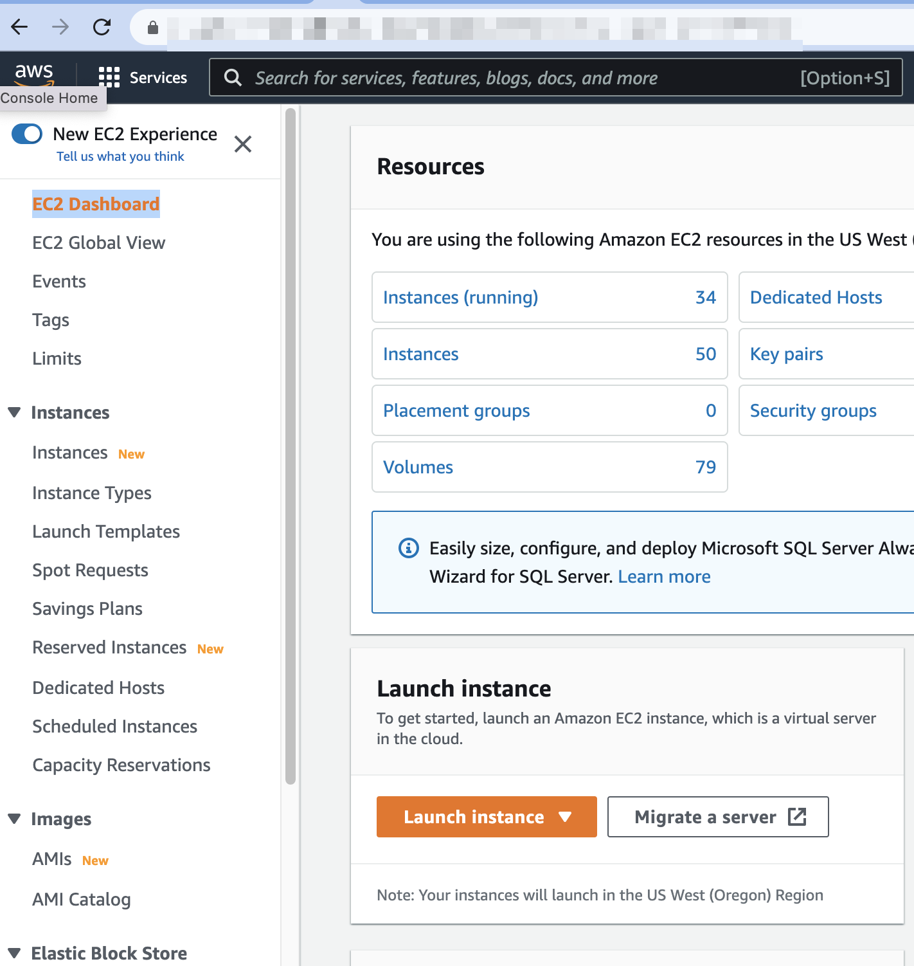Click the browser forward arrow

(60, 27)
